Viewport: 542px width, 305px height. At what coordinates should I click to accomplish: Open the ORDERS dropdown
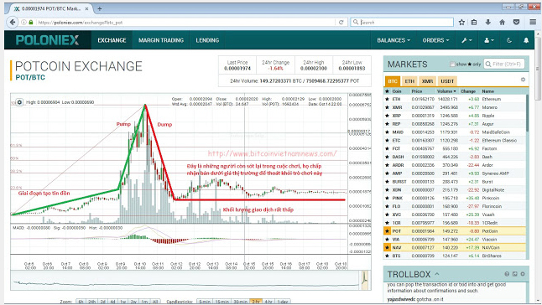[435, 40]
